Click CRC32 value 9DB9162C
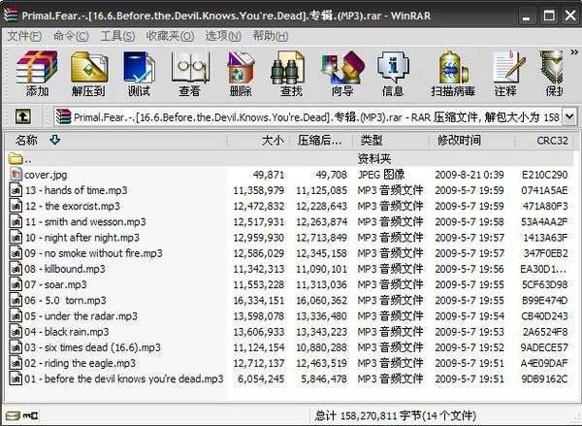 click(544, 378)
